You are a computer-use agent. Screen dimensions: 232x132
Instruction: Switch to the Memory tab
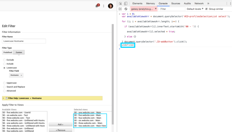(150, 3)
